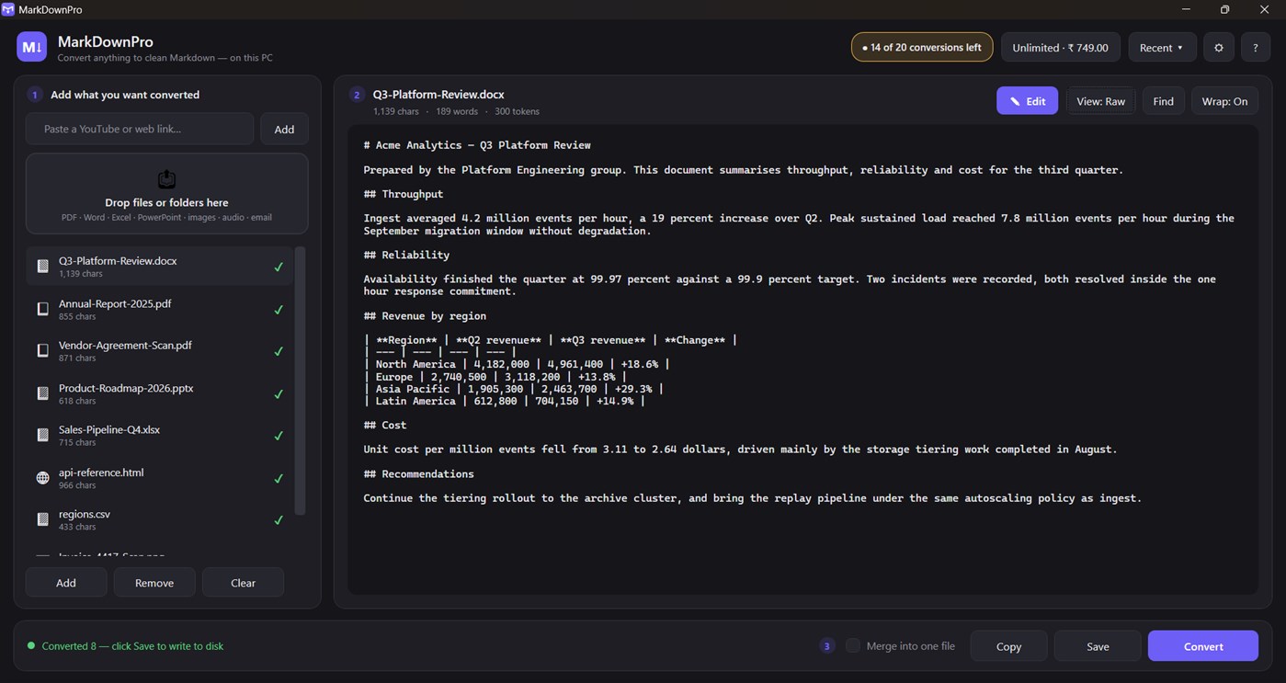This screenshot has width=1286, height=683.
Task: Save converted output to disk
Action: [1098, 646]
